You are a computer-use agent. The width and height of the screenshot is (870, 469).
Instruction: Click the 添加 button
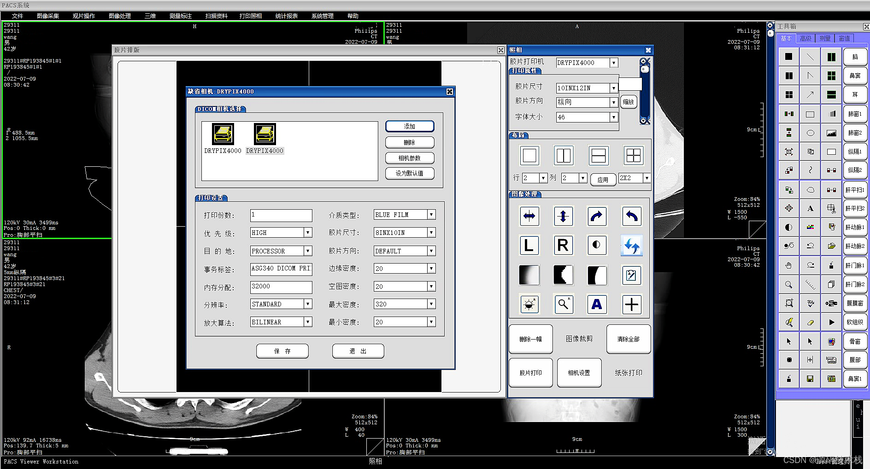[410, 126]
